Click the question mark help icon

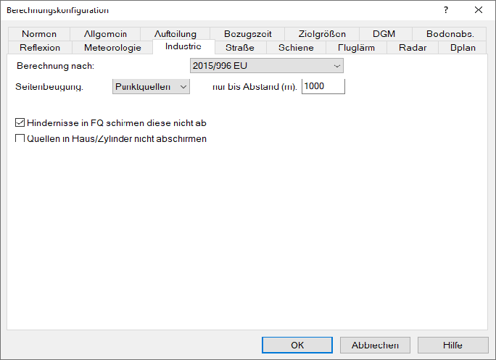pyautogui.click(x=446, y=10)
